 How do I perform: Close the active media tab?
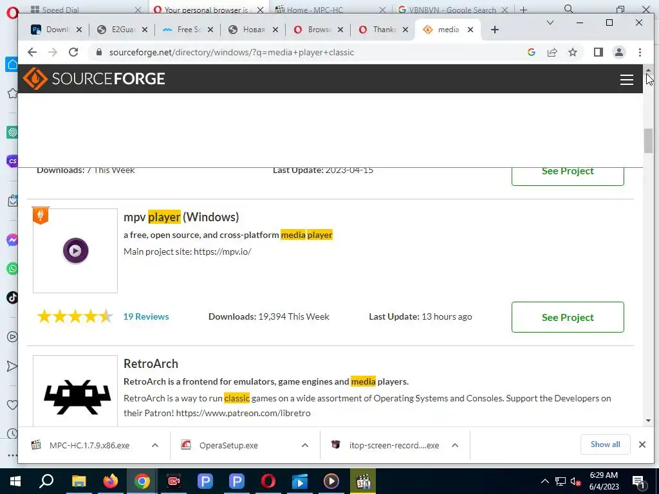470,30
